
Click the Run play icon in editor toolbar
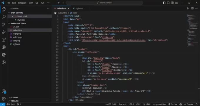[188, 9]
